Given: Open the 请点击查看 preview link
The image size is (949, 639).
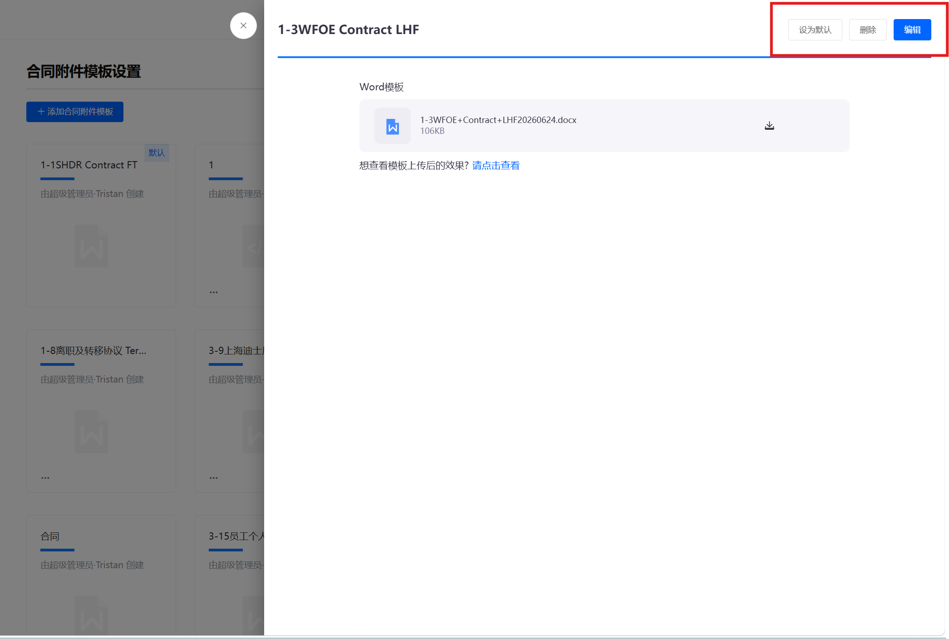Looking at the screenshot, I should pyautogui.click(x=496, y=166).
